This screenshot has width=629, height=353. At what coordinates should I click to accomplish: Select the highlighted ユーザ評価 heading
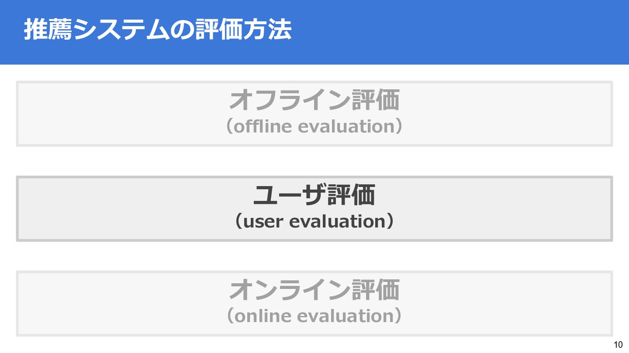[314, 195]
